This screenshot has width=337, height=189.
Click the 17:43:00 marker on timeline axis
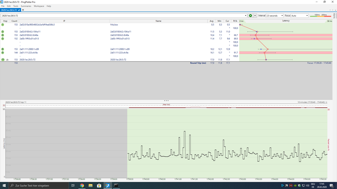(242, 179)
